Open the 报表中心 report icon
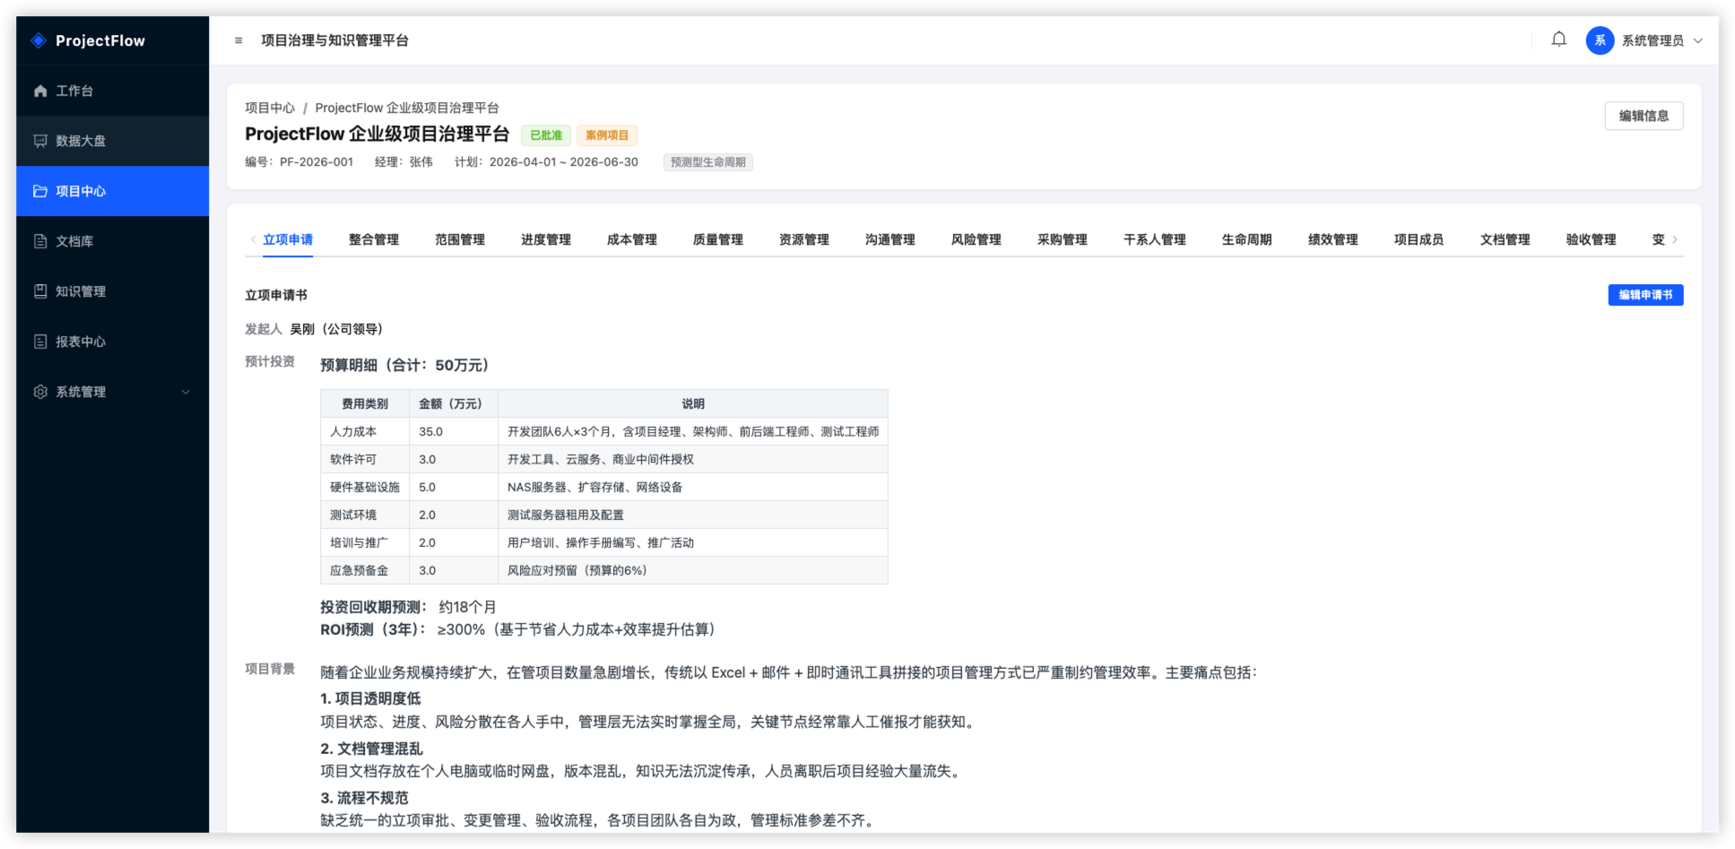The image size is (1735, 849). pyautogui.click(x=40, y=342)
